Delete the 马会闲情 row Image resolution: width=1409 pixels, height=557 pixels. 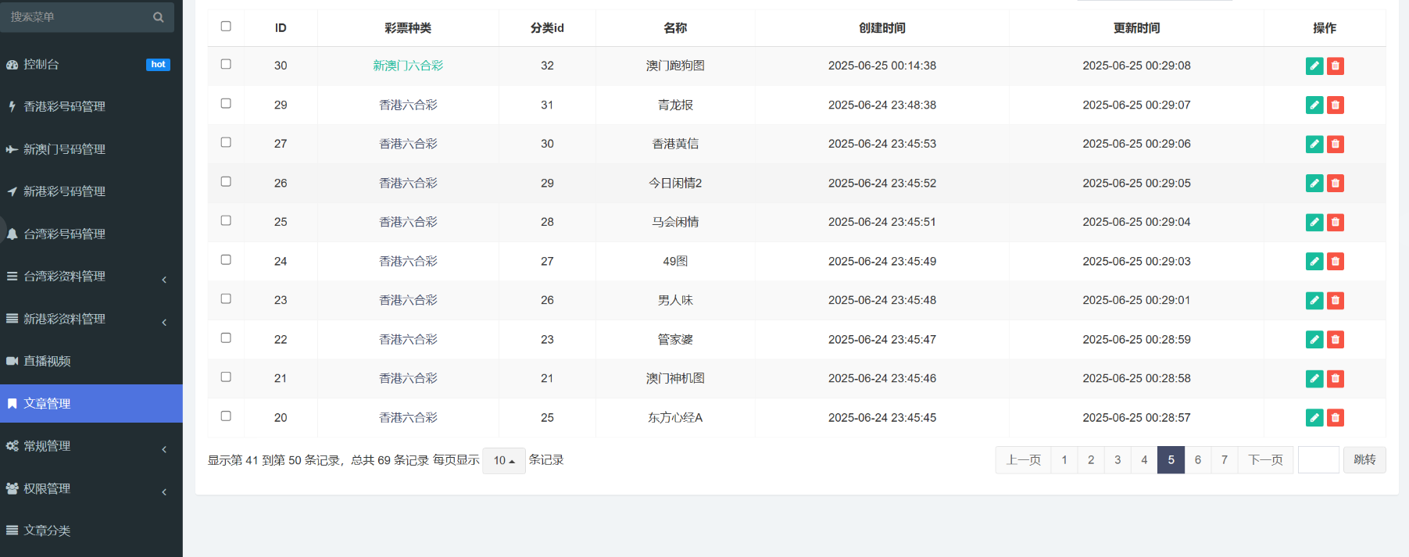1336,222
